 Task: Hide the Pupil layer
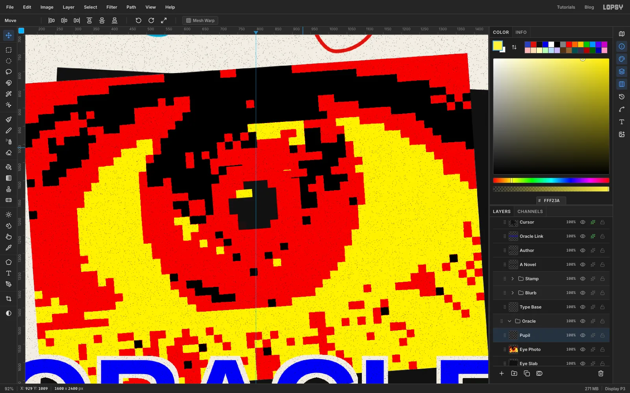[583, 335]
